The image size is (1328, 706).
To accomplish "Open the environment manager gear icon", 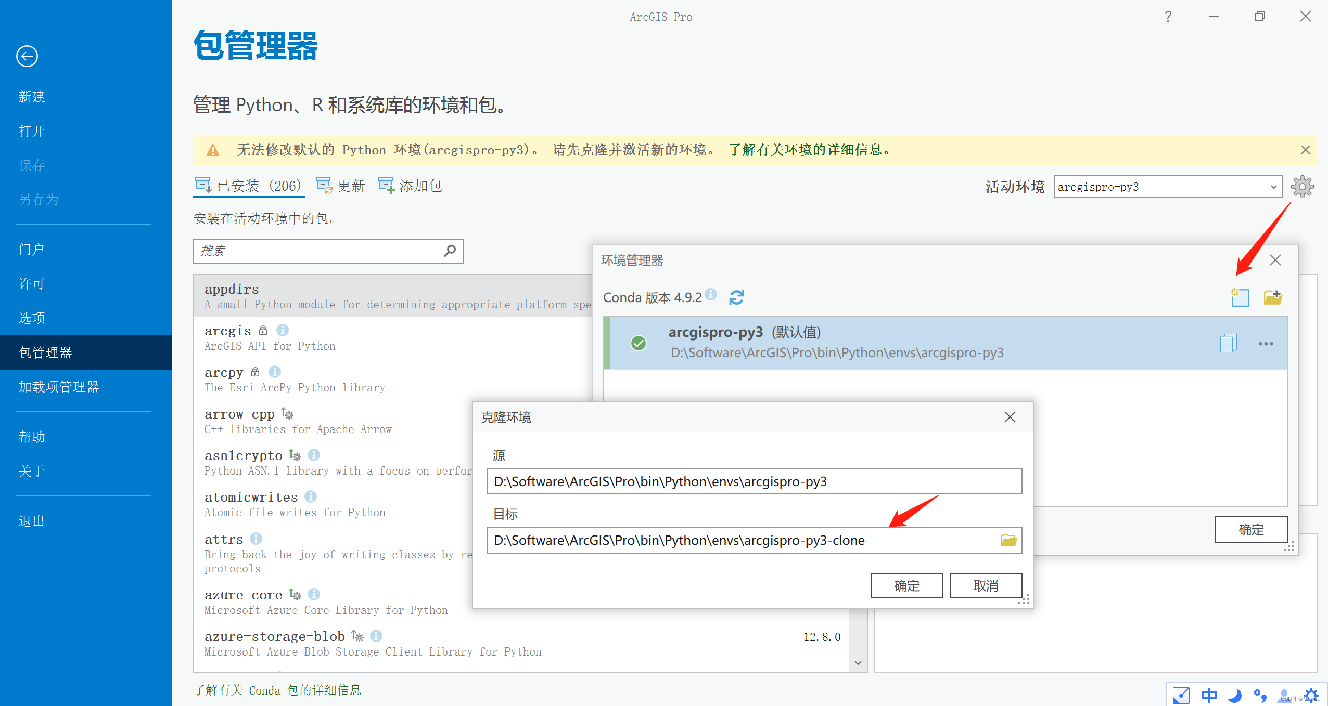I will coord(1302,187).
